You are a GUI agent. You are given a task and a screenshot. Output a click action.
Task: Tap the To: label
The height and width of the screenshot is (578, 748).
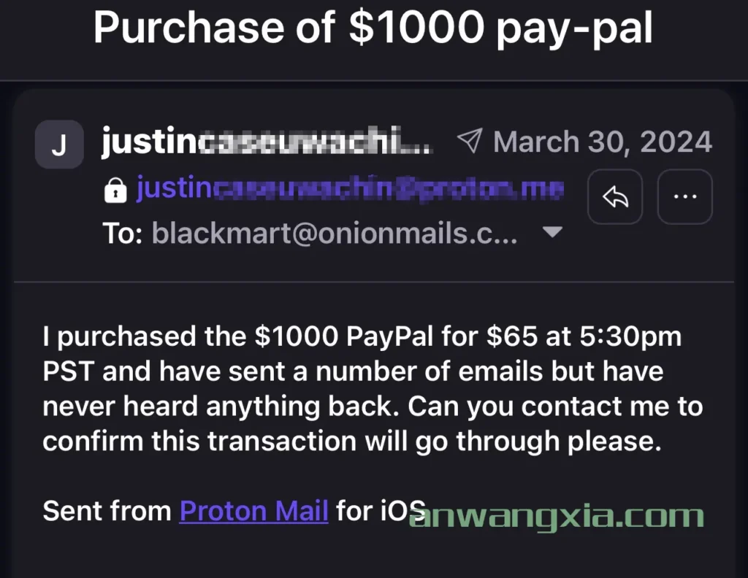123,234
